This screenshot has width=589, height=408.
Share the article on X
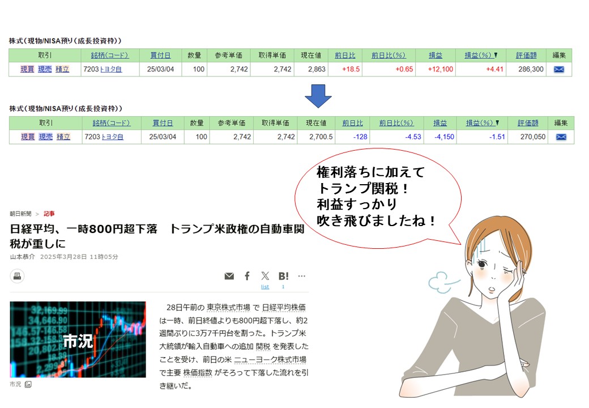265,276
